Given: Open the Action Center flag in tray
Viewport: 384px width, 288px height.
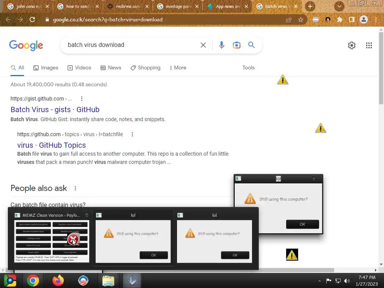Looking at the screenshot, I should pos(328,280).
